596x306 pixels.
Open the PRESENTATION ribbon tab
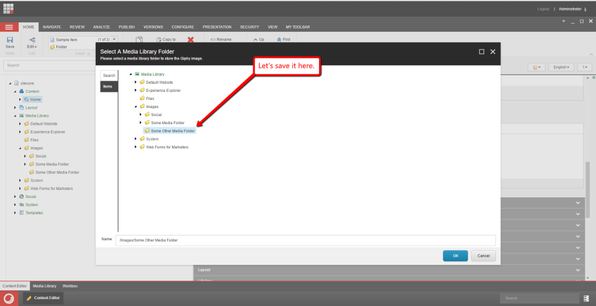click(x=217, y=27)
